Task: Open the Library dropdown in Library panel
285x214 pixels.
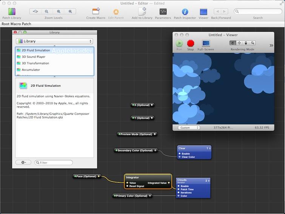Action: coord(54,41)
